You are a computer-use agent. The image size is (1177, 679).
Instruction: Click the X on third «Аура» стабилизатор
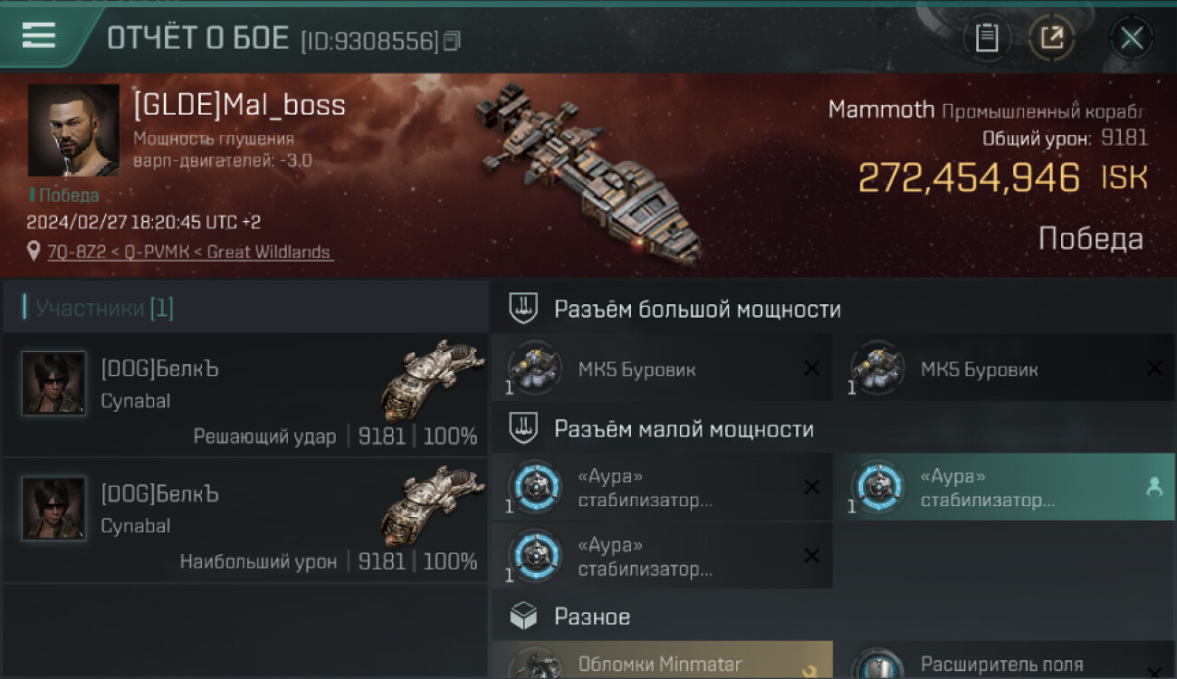[x=812, y=556]
